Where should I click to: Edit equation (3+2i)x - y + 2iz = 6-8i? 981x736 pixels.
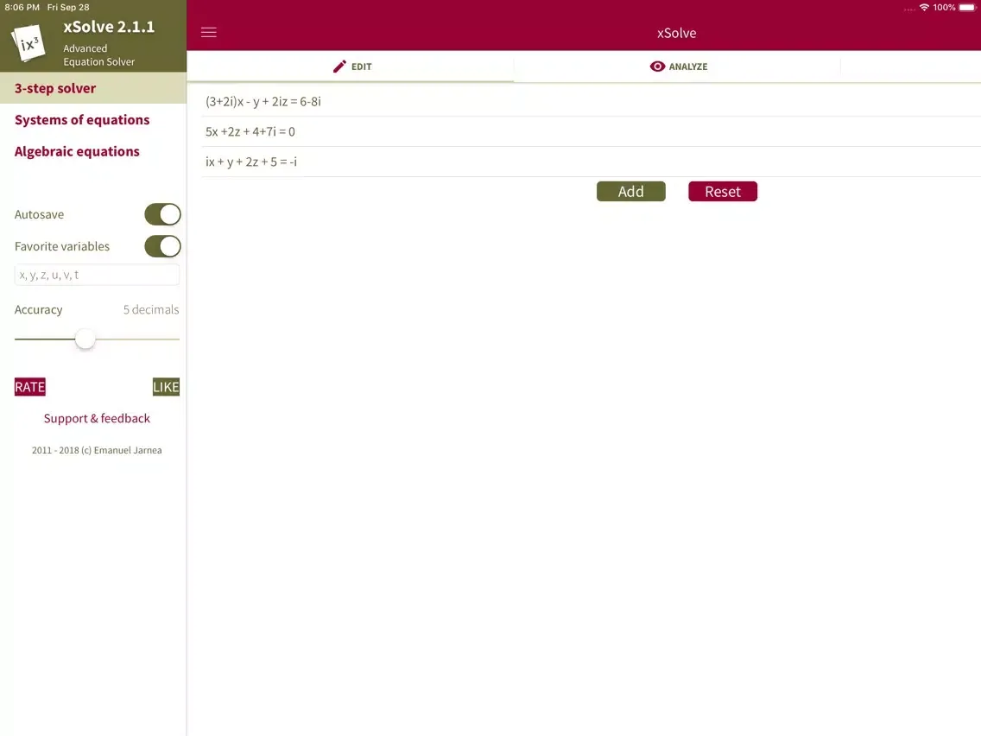point(592,101)
